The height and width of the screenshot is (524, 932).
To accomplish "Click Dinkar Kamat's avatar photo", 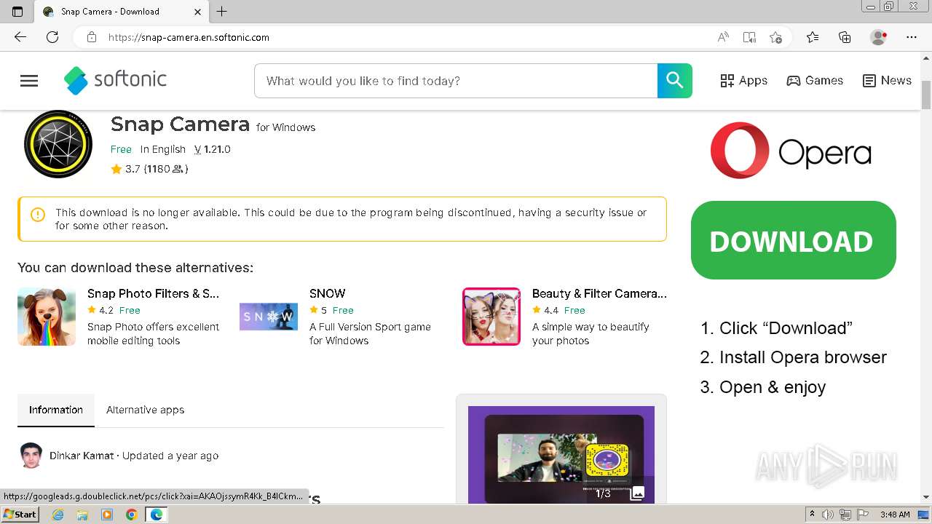I will pyautogui.click(x=31, y=456).
